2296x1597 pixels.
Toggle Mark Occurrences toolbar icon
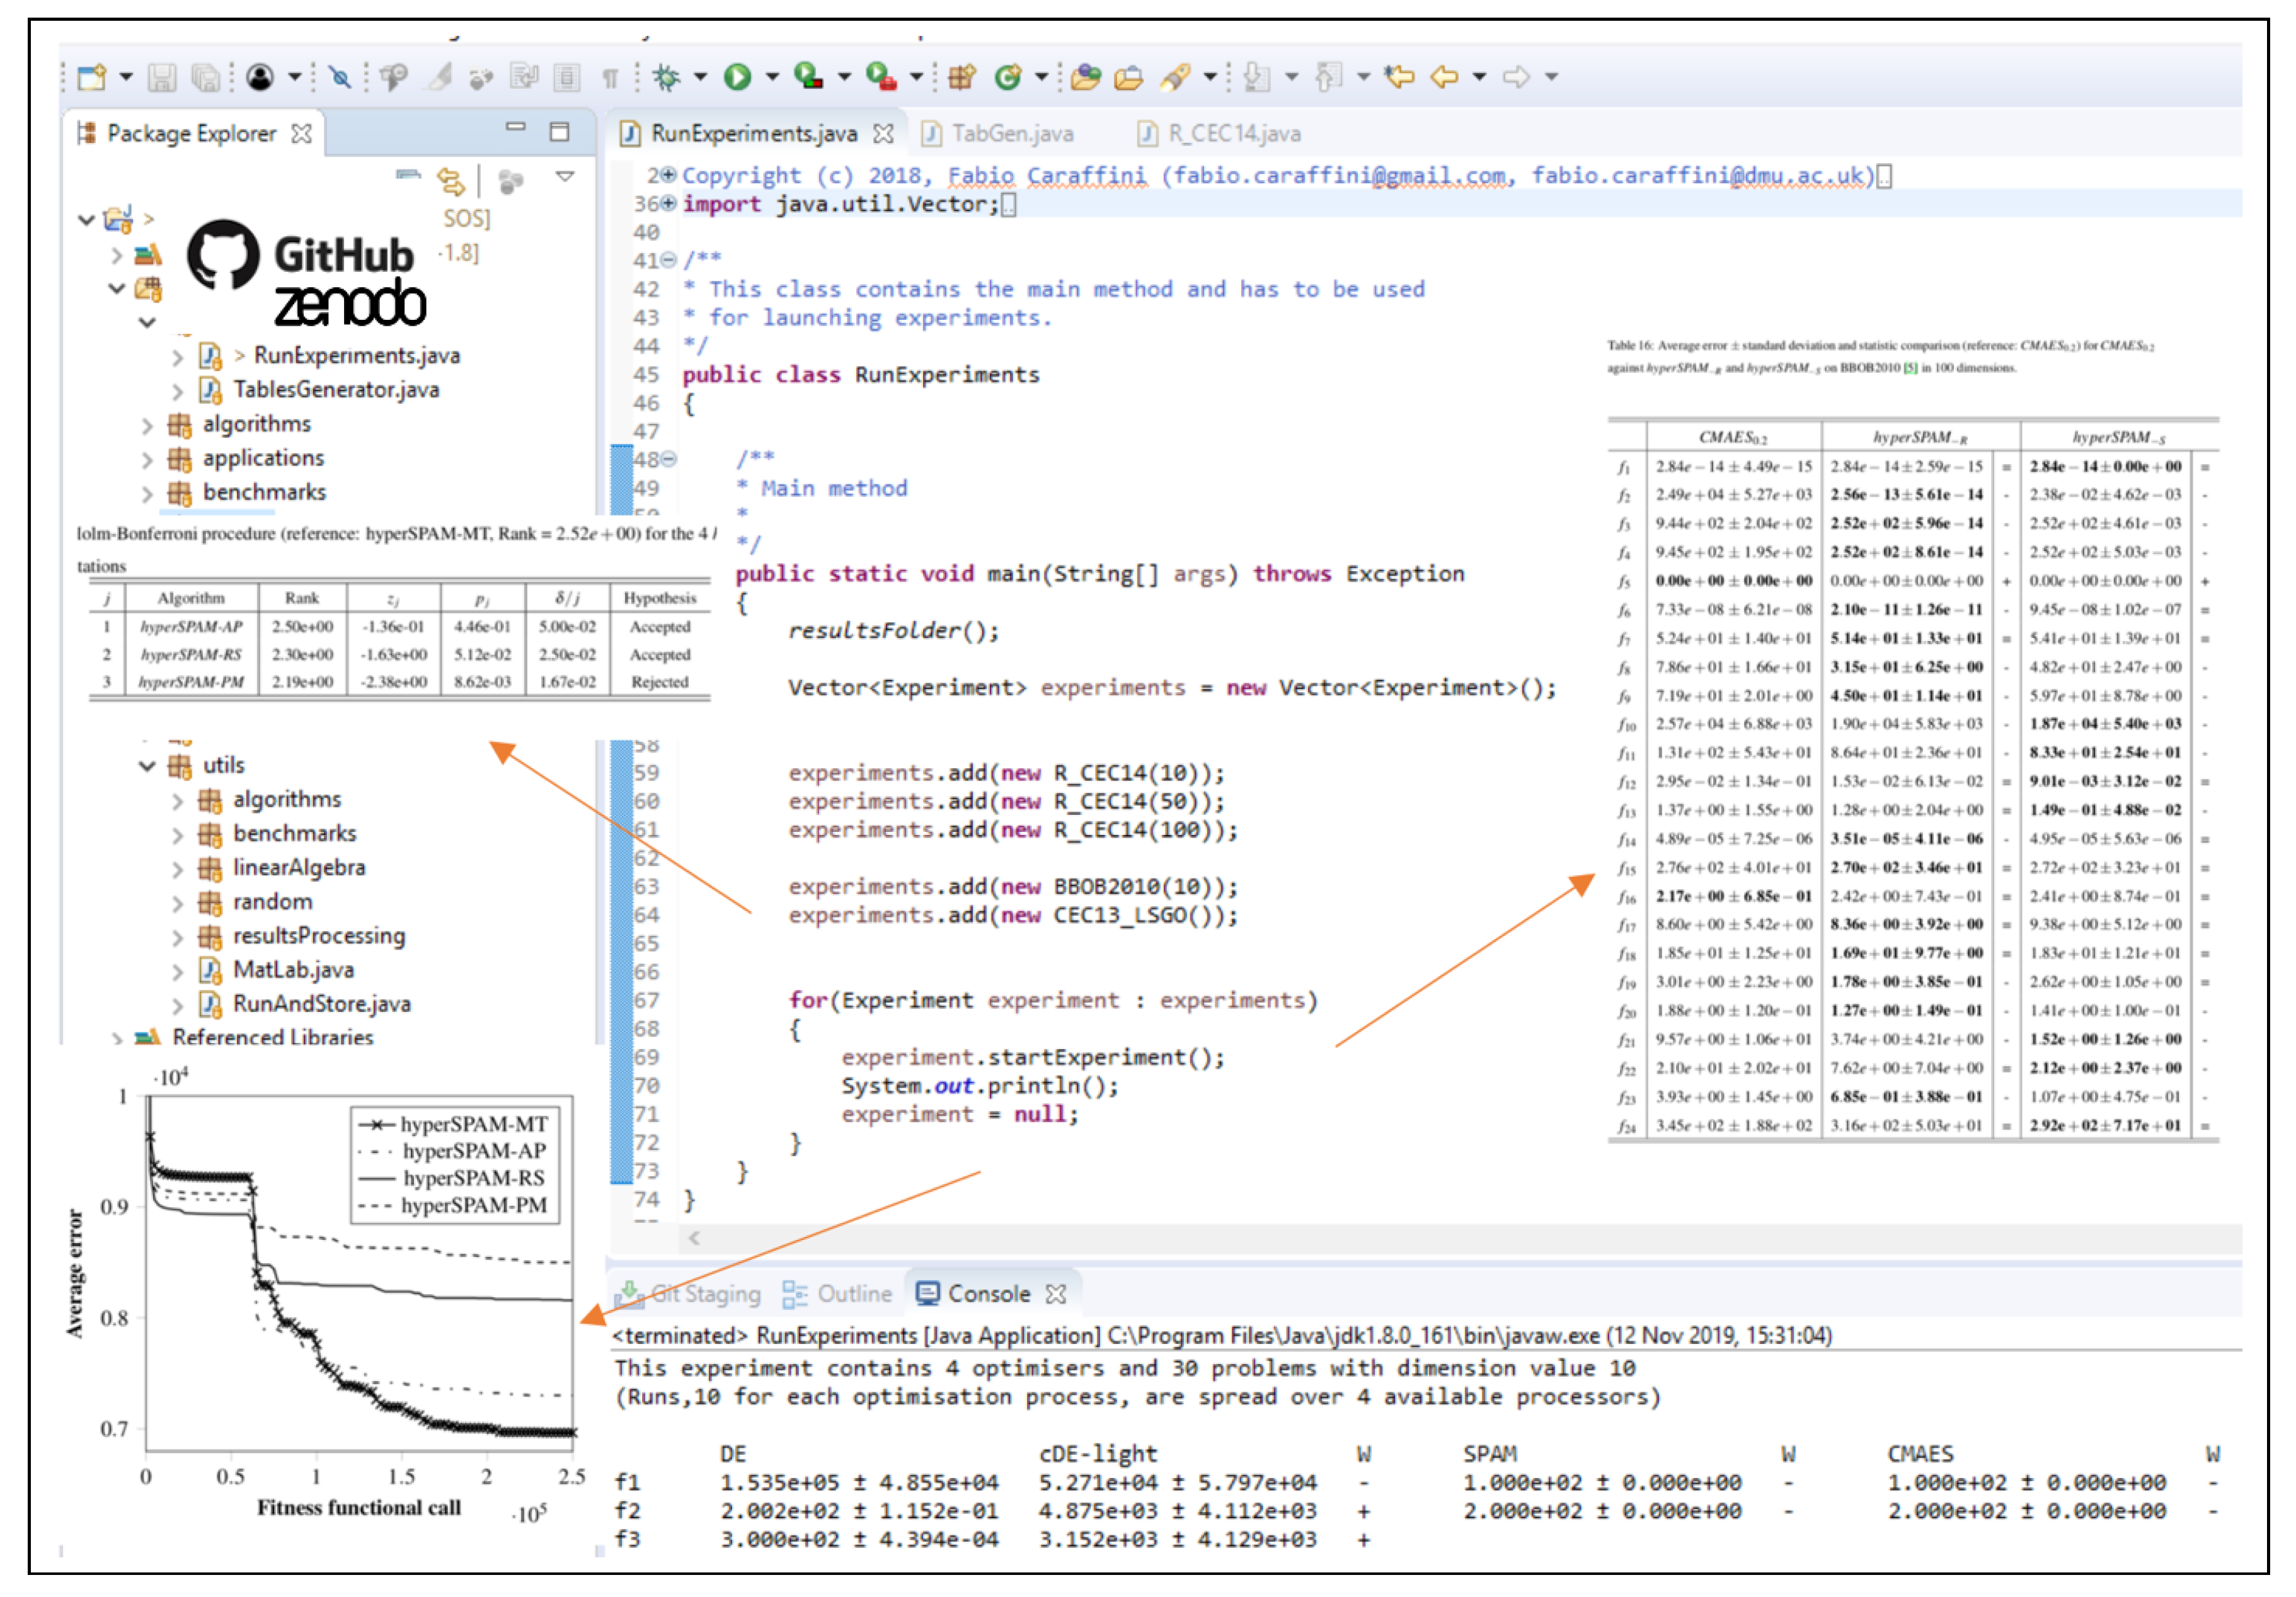click(439, 77)
